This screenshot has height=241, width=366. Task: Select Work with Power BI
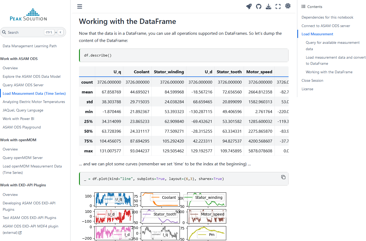(x=18, y=119)
